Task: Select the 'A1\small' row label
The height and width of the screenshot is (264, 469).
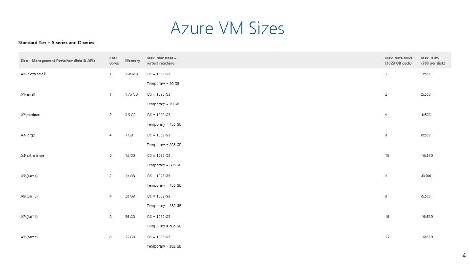Action: pos(27,94)
